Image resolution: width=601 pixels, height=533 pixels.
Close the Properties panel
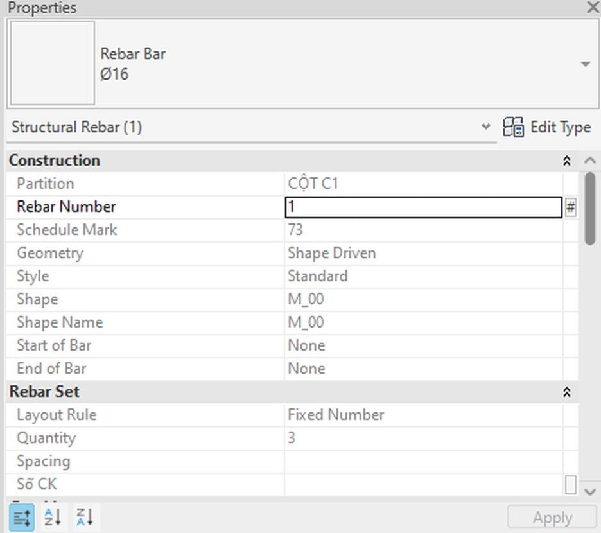[x=593, y=7]
